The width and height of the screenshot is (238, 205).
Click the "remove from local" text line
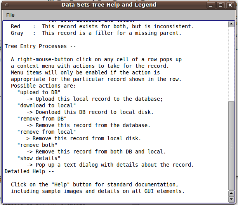[47, 132]
